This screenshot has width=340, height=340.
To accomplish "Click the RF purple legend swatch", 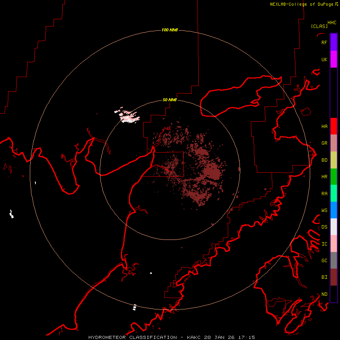I will tap(334, 42).
